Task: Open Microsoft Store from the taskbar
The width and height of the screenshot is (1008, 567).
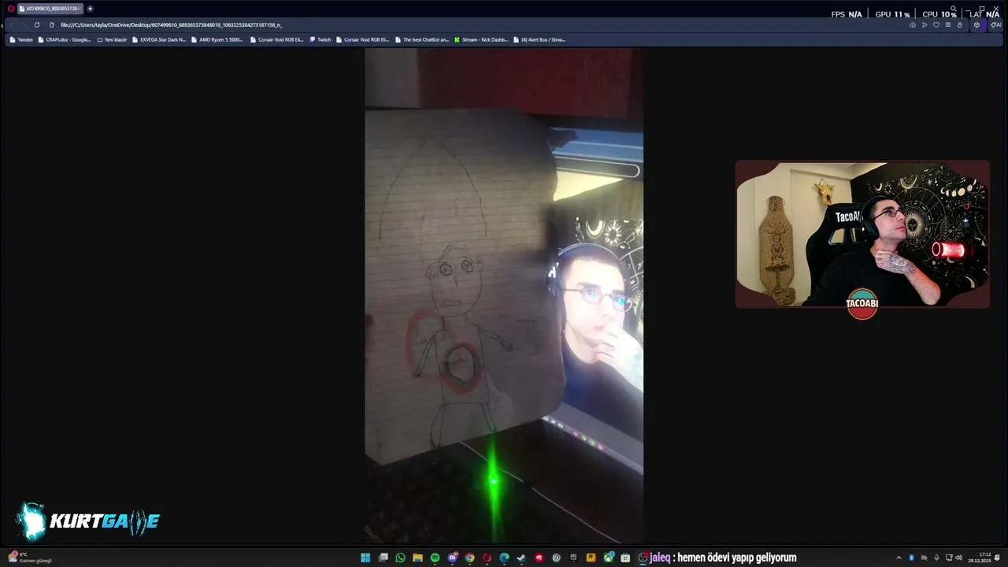Action: pos(625,558)
